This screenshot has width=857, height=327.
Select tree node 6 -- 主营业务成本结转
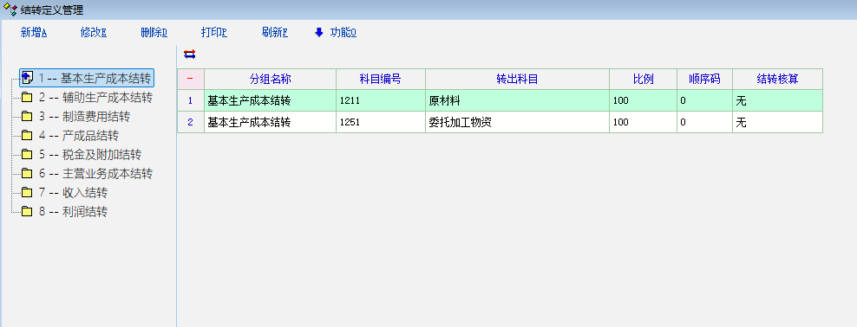(95, 174)
